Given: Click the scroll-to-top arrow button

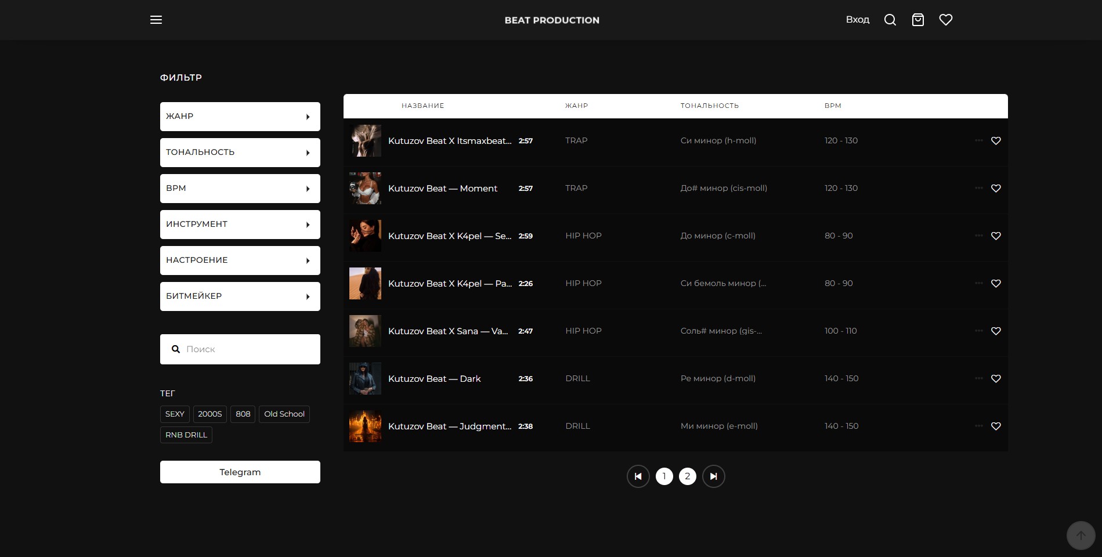Looking at the screenshot, I should [1080, 535].
